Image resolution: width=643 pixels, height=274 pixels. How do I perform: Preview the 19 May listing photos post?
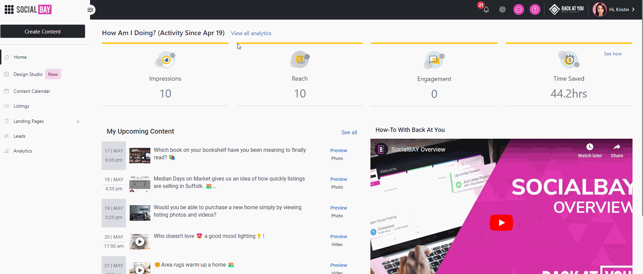pyautogui.click(x=339, y=208)
